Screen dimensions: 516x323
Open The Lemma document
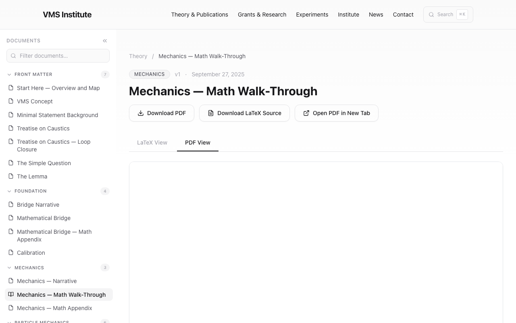pyautogui.click(x=59, y=176)
